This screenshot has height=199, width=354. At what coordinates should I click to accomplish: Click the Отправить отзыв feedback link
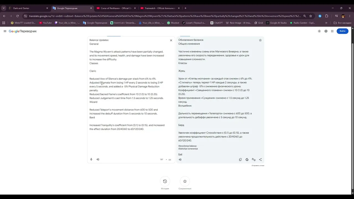pos(258,166)
